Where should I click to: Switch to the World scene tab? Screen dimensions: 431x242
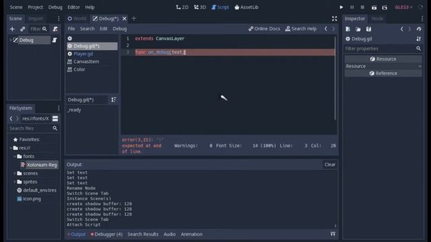point(77,18)
